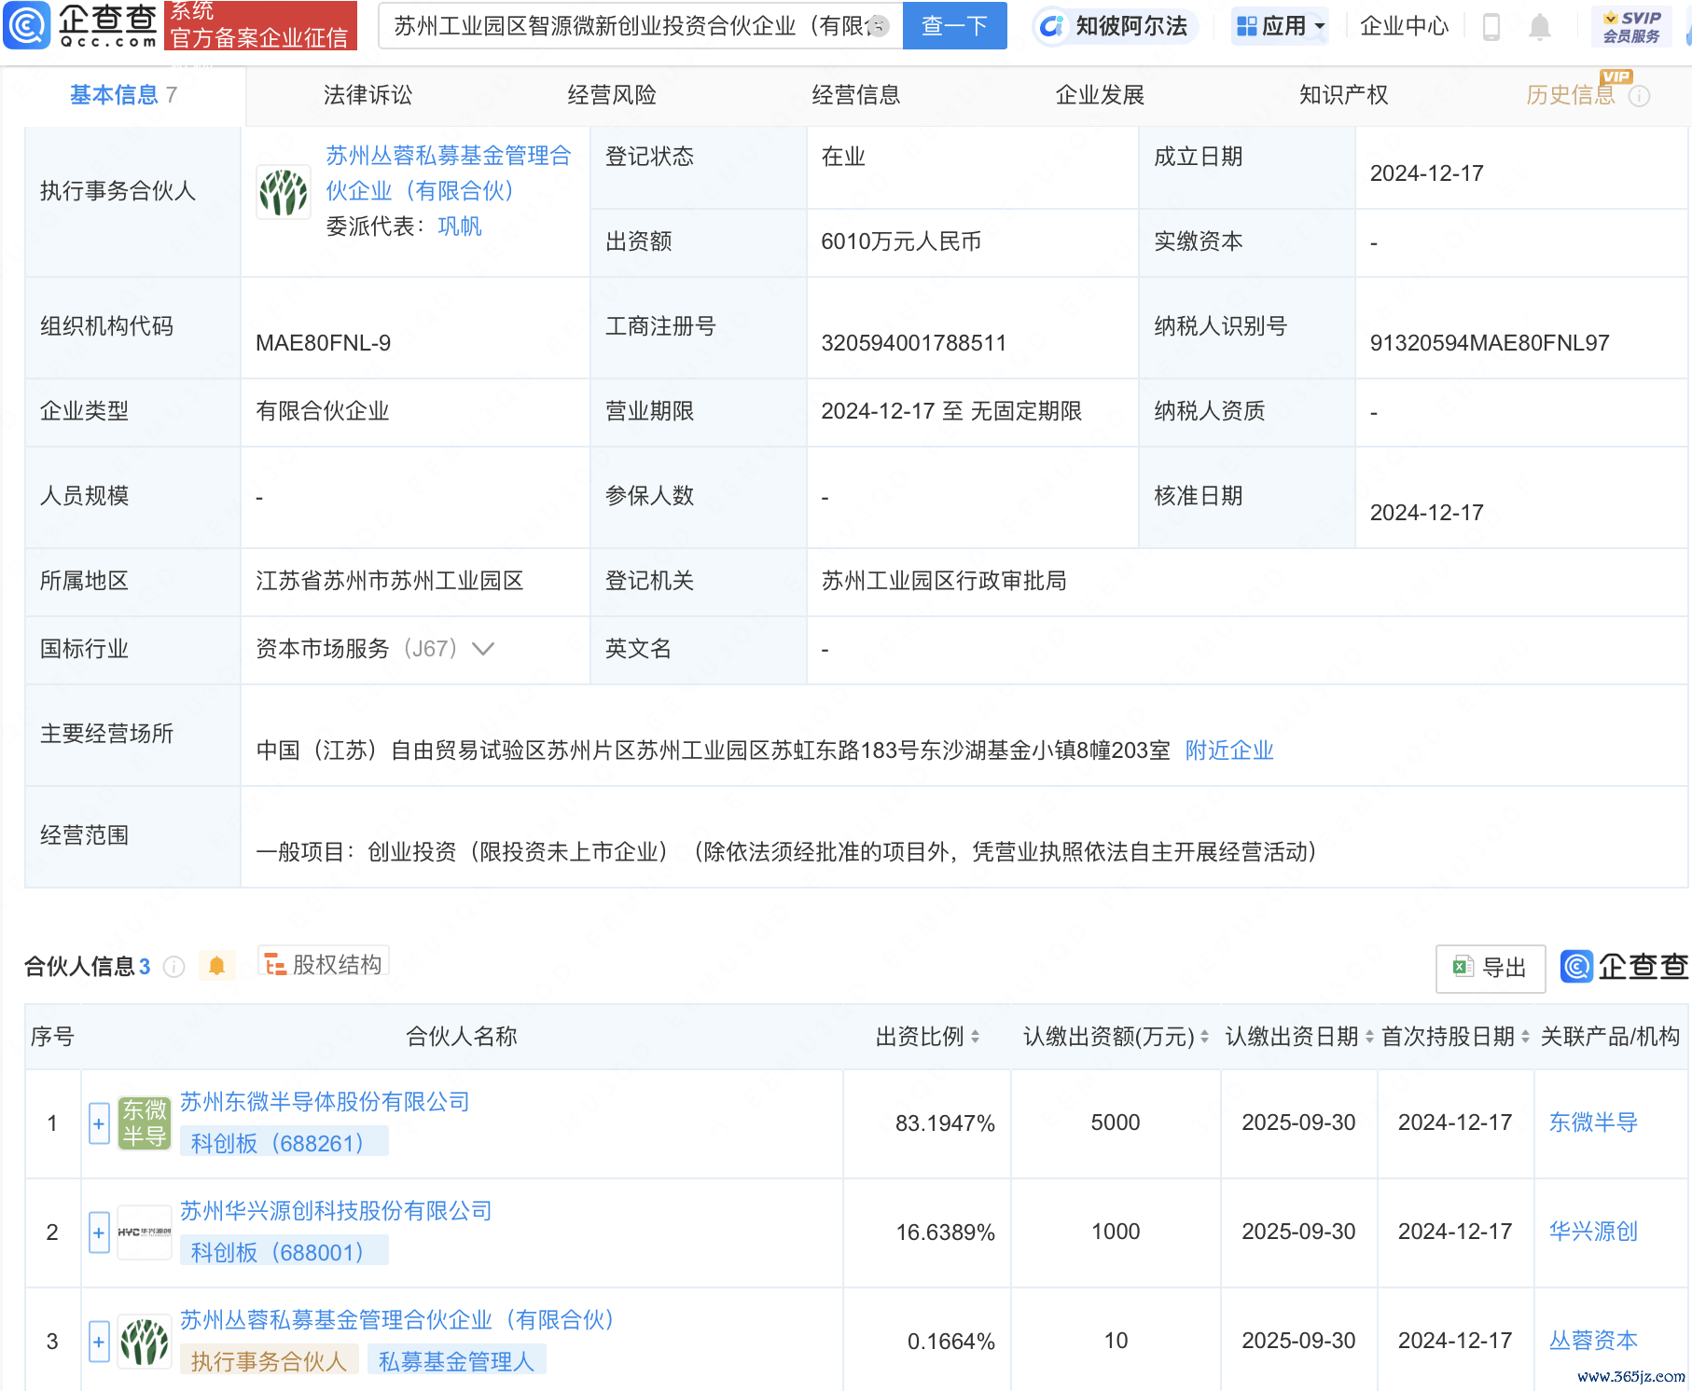Switch to the 基本信息 tab

coord(123,95)
